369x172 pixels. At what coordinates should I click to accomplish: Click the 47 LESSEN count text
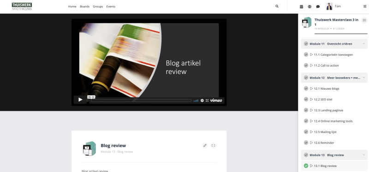(339, 29)
